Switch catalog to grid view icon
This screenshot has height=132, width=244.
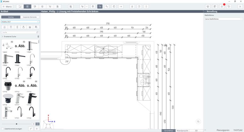(37, 124)
